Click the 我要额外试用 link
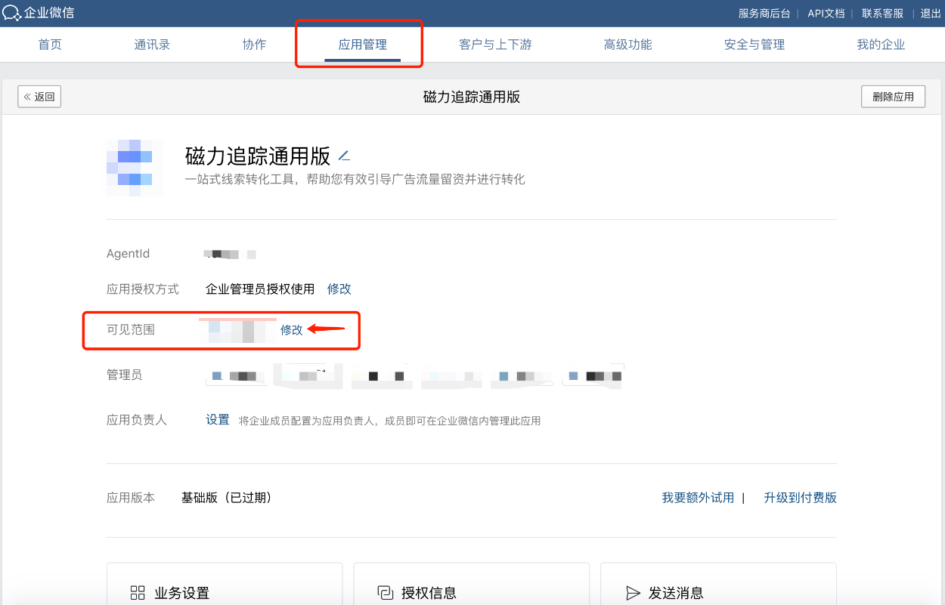 point(698,498)
